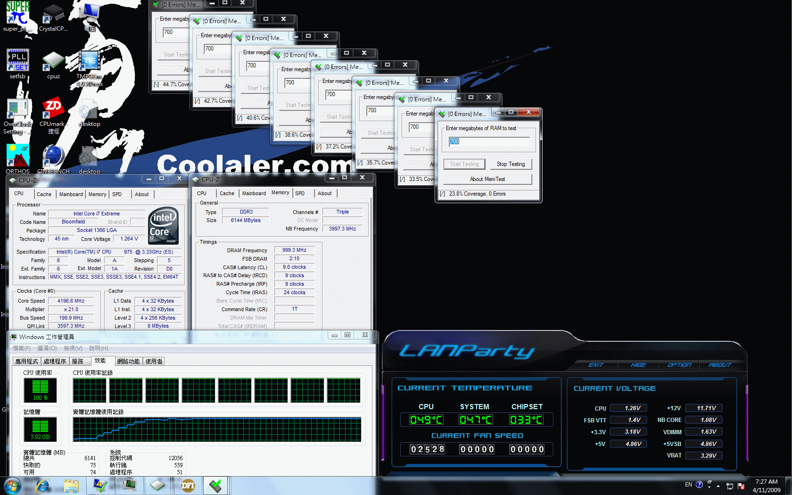Open Memory tab in left CPU-Z window
The image size is (792, 495).
click(x=97, y=194)
